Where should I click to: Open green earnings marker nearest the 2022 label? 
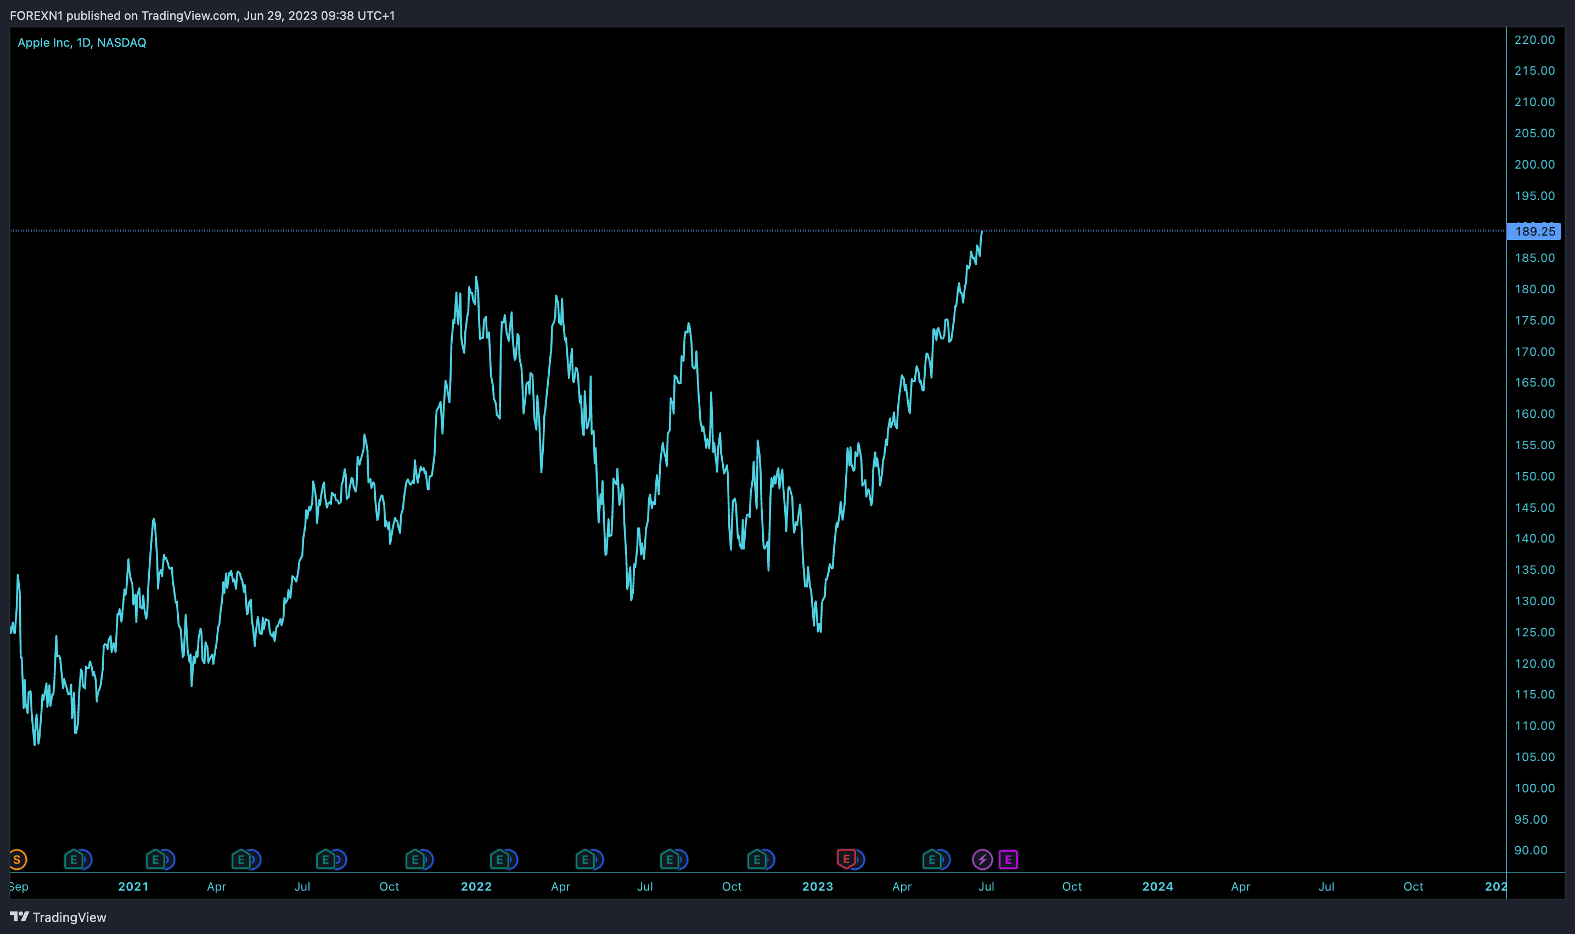pos(499,859)
